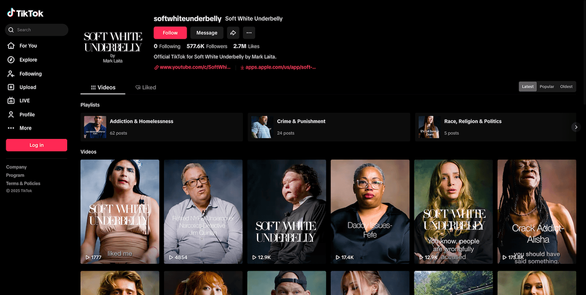
Task: Sort videos by Popular
Action: click(x=547, y=87)
